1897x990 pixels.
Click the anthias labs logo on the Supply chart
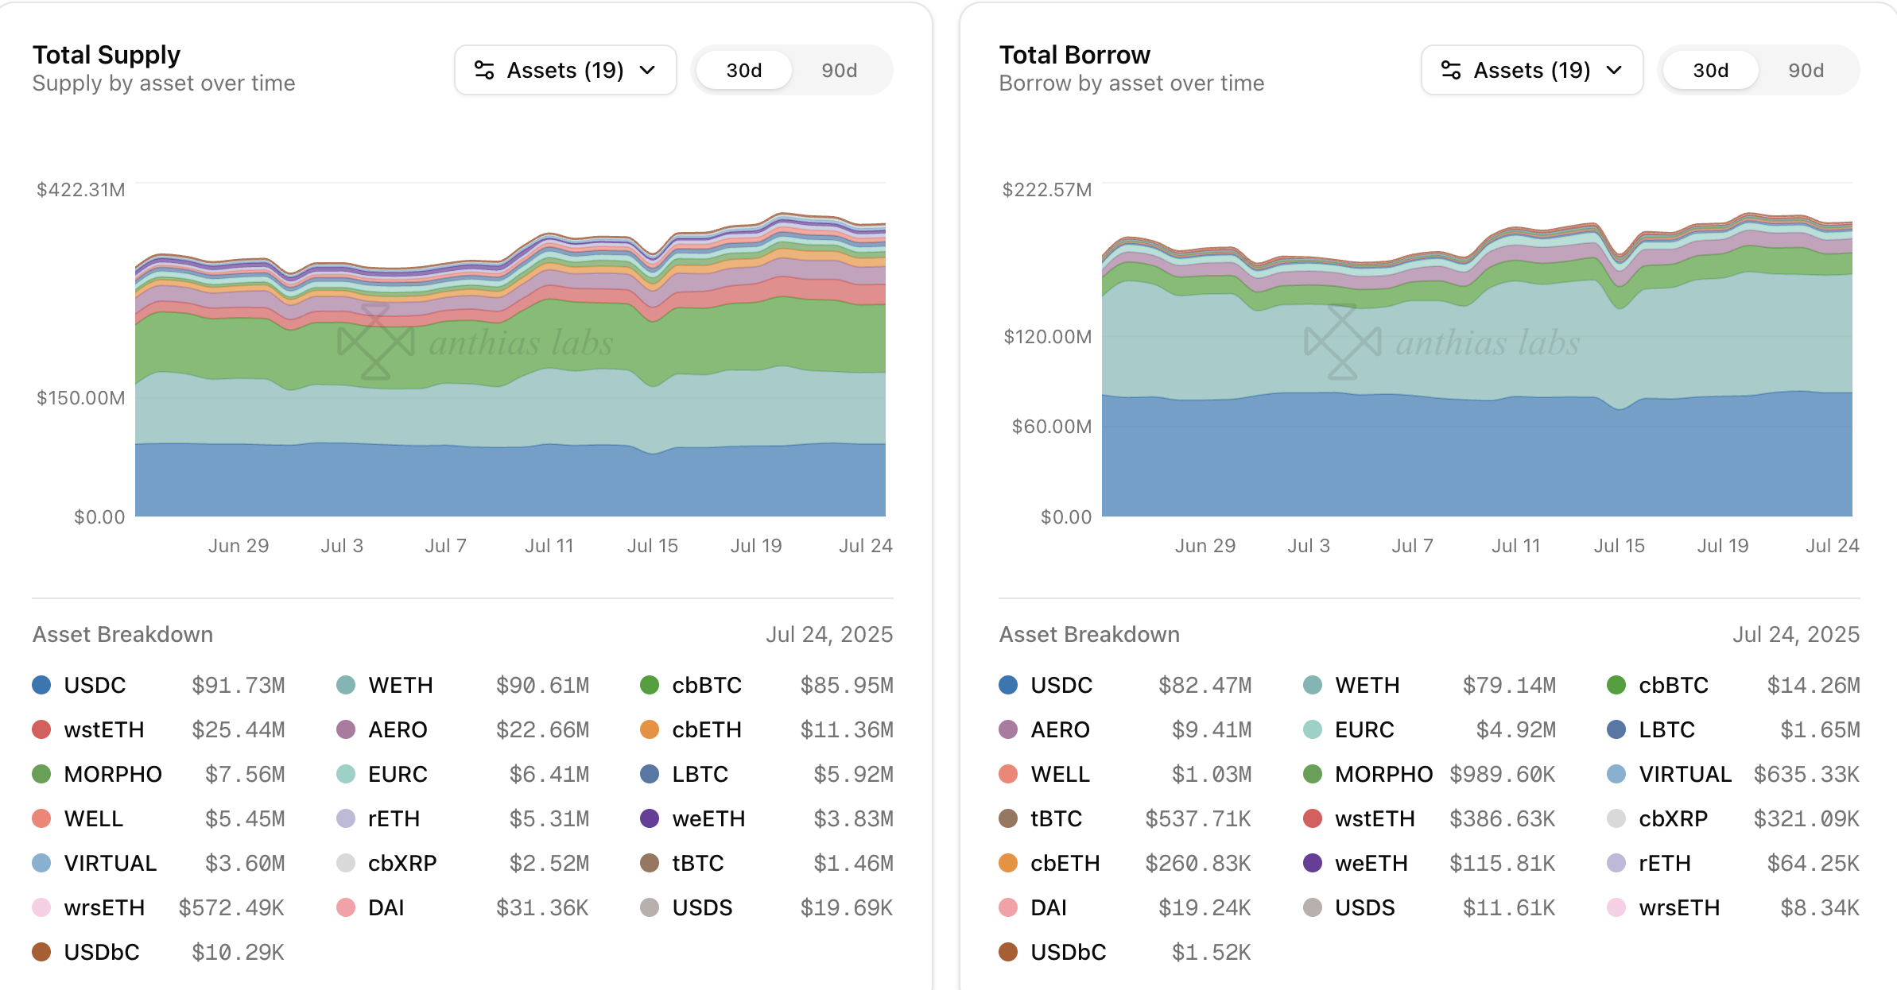[375, 342]
